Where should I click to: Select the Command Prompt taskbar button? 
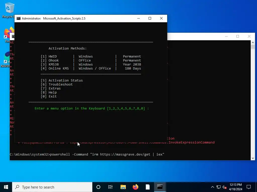point(160,187)
